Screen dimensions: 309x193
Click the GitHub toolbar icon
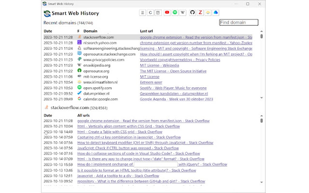coord(192,13)
